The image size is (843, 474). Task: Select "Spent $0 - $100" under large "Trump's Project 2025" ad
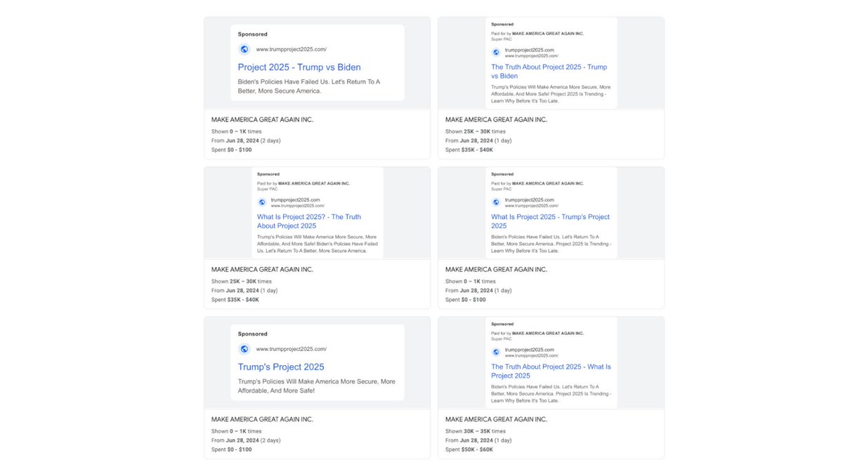click(232, 449)
